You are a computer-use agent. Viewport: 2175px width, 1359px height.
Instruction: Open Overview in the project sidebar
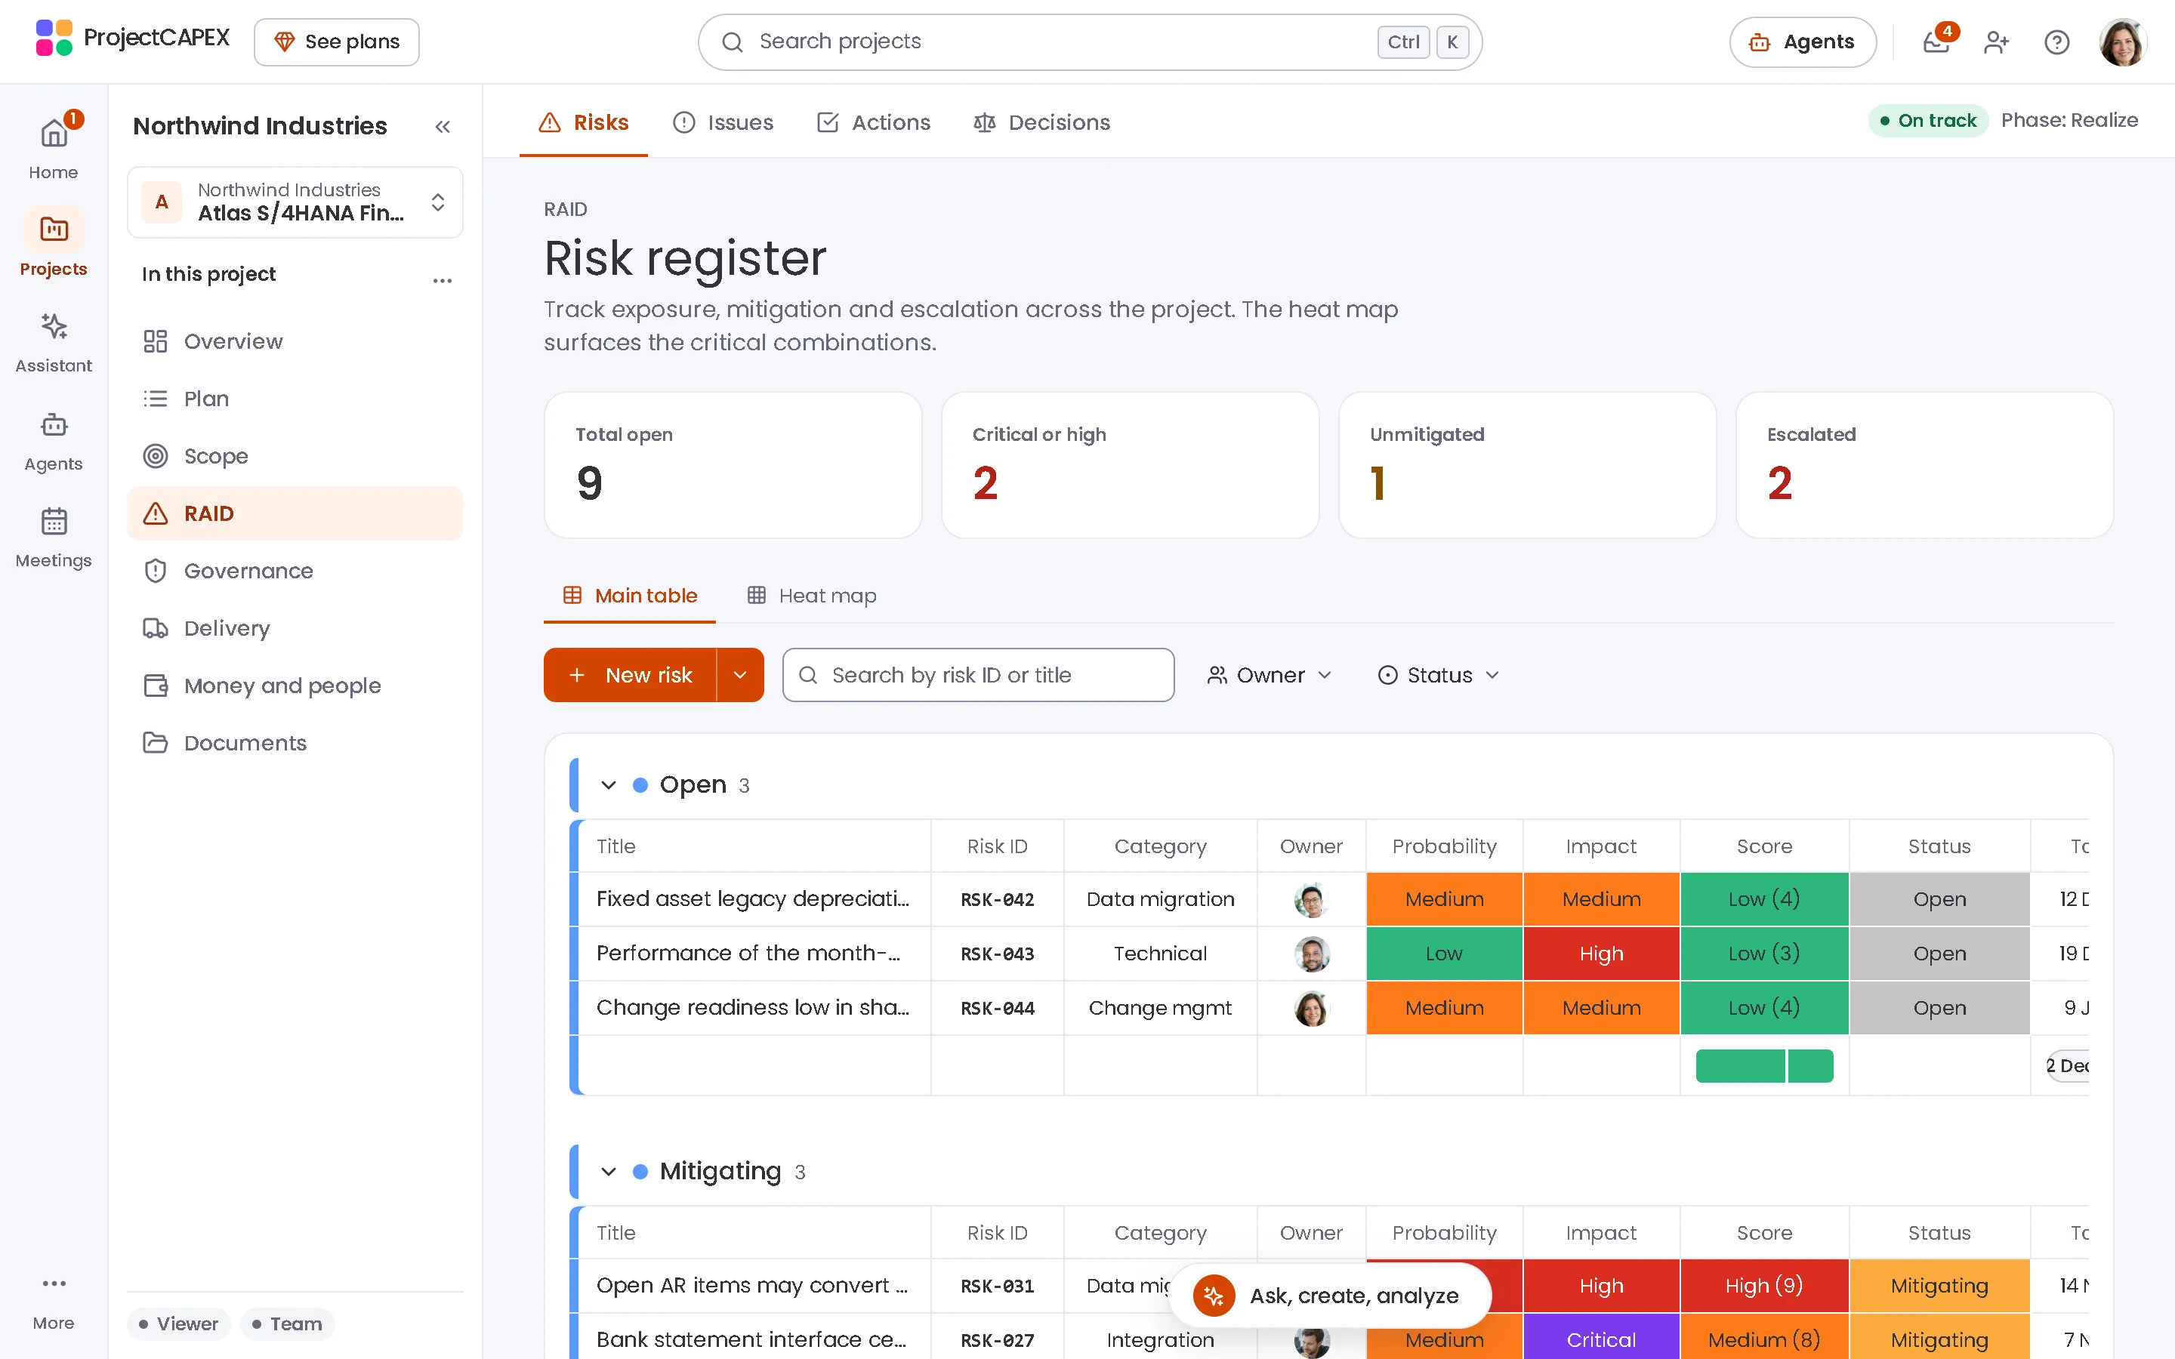[x=295, y=341]
